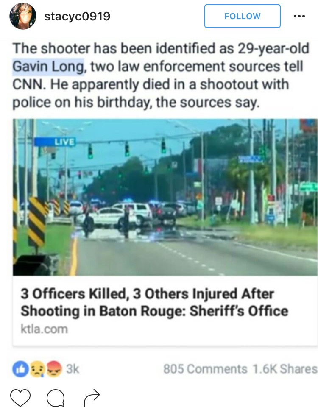
Task: Follow stacyc0919 account
Action: tap(243, 16)
